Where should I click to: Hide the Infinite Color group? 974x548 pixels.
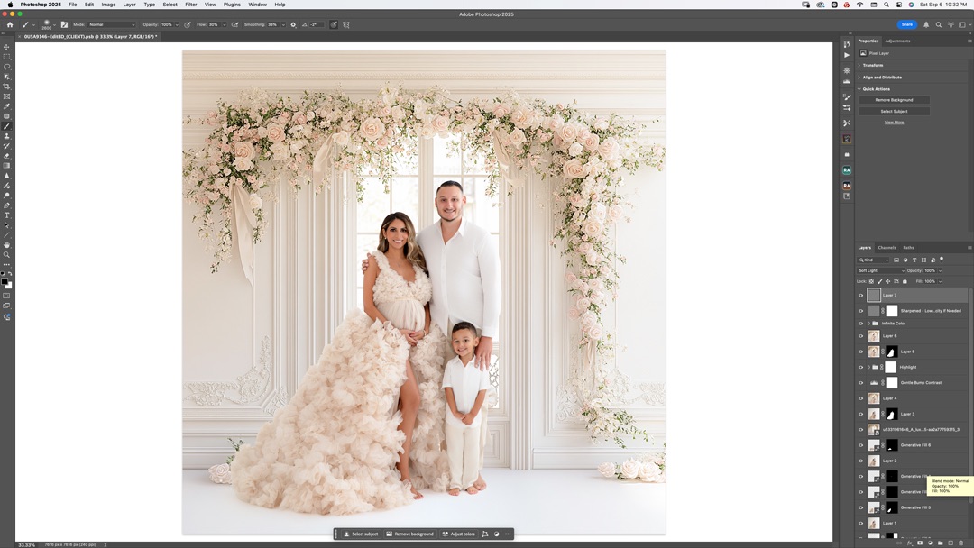point(861,324)
